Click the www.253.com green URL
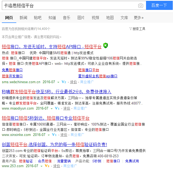 [x=13, y=166]
